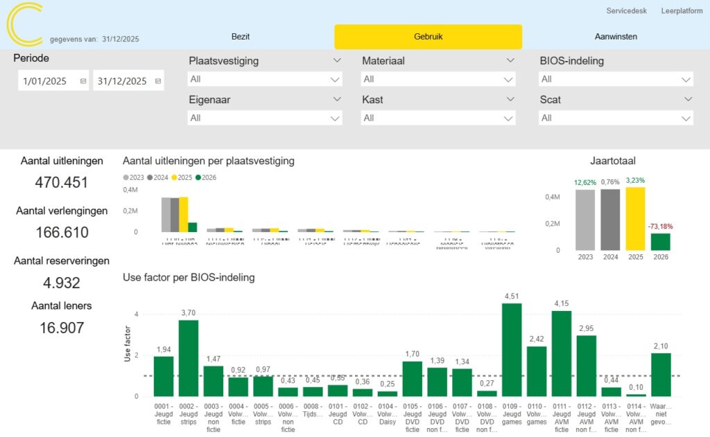Image resolution: width=710 pixels, height=437 pixels.
Task: Select the yellow 2025 bar in Jaartotaal
Action: (635, 218)
